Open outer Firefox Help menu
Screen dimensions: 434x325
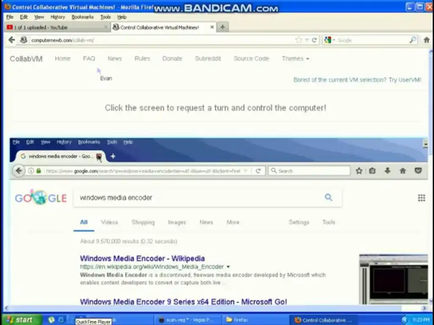pyautogui.click(x=122, y=17)
